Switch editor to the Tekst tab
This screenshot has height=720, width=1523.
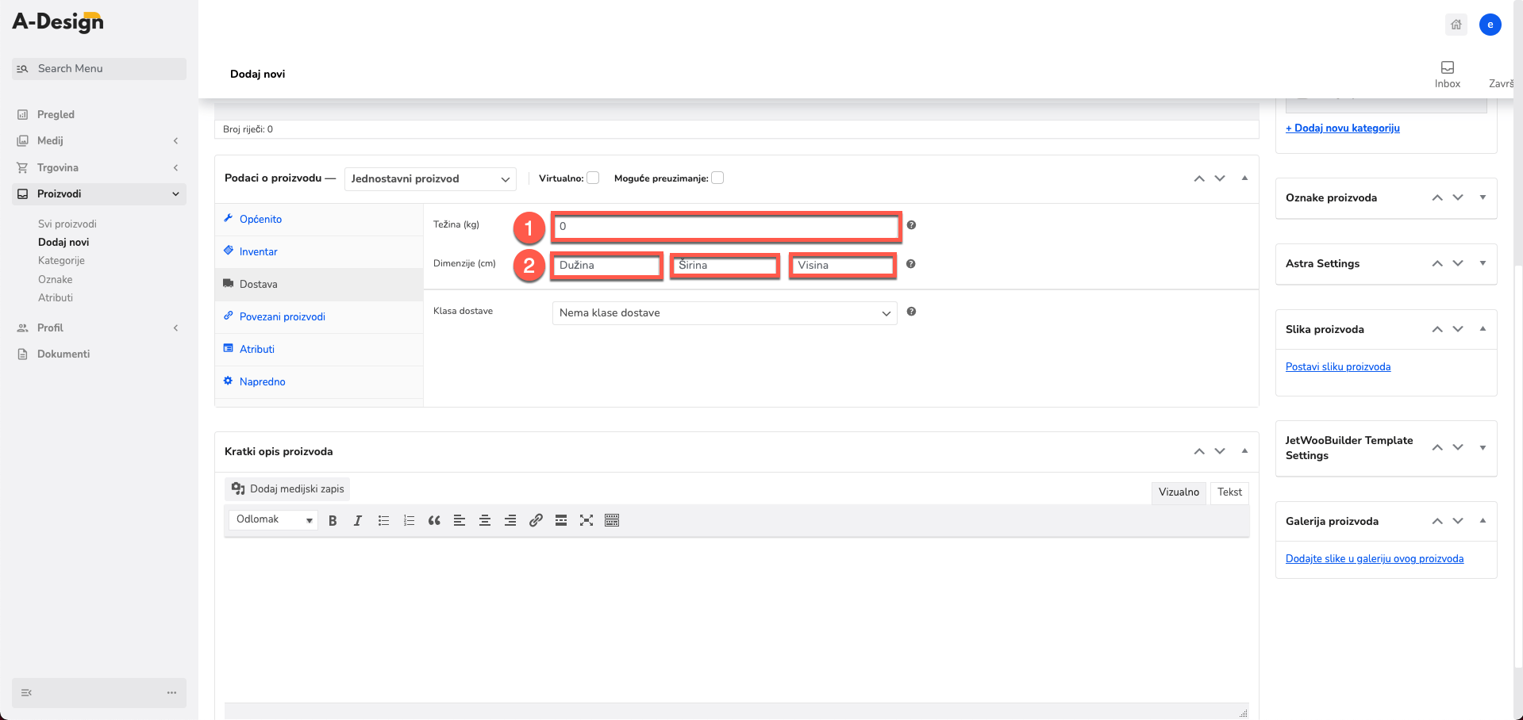pyautogui.click(x=1229, y=492)
